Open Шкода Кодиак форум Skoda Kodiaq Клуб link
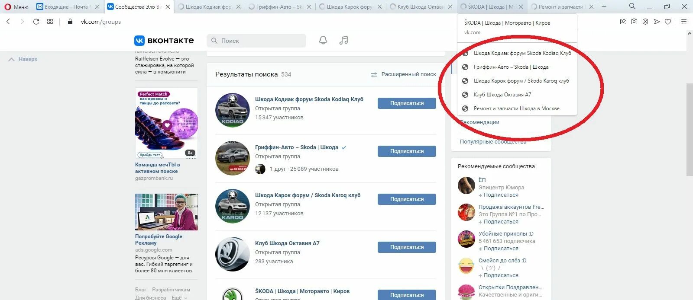The height and width of the screenshot is (300, 693). tap(309, 99)
